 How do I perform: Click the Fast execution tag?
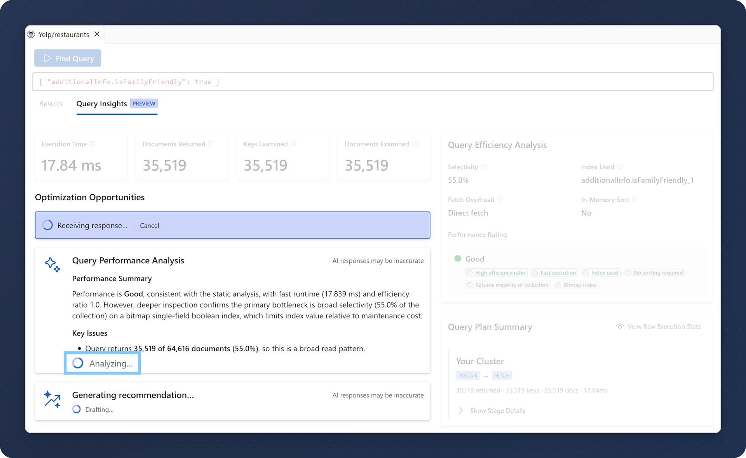[554, 273]
